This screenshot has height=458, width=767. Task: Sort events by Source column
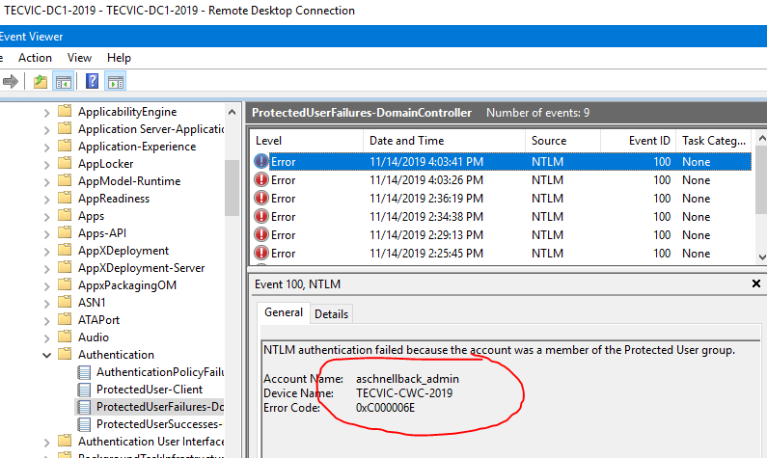click(x=562, y=141)
